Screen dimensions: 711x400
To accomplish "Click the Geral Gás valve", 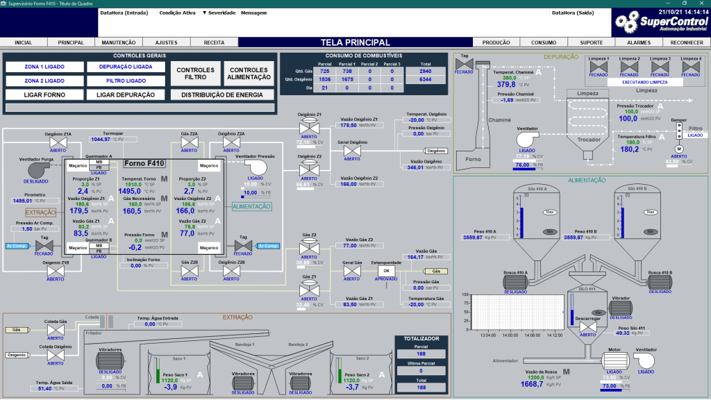I will click(x=352, y=272).
